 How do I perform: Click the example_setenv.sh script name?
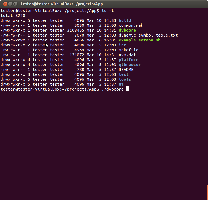tap(139, 40)
